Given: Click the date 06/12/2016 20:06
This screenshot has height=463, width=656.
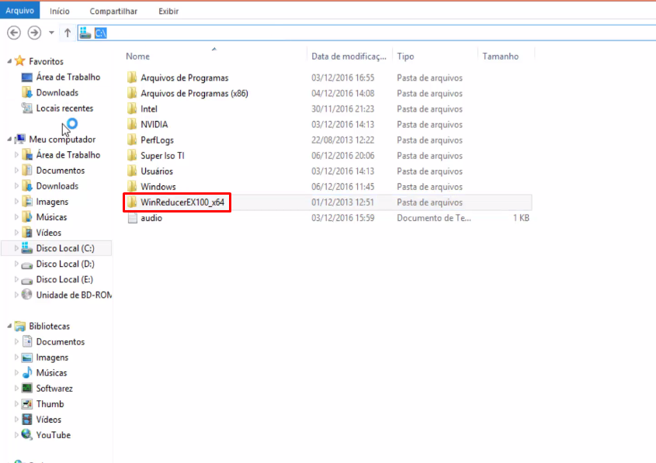Looking at the screenshot, I should tap(342, 155).
